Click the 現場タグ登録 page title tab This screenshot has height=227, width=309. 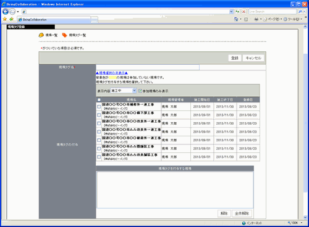point(31,27)
